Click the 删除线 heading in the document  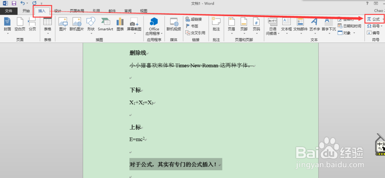(x=138, y=53)
